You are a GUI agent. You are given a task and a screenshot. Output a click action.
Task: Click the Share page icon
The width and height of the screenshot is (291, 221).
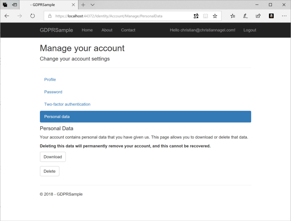258,16
